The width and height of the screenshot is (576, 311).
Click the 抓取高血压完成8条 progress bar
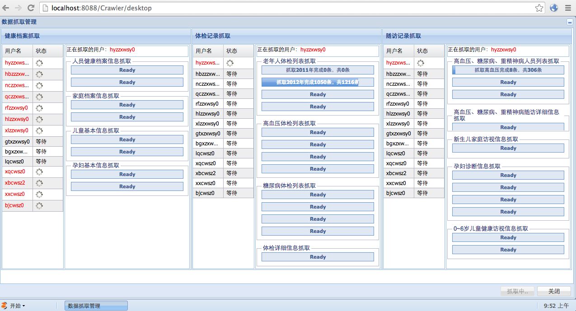(x=508, y=70)
